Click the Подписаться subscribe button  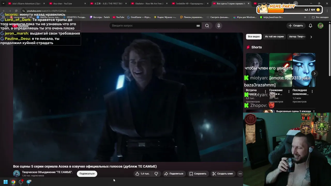coord(87,174)
